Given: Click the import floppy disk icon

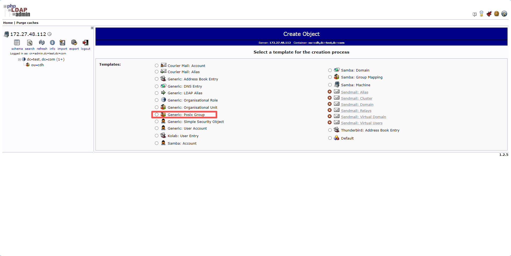Looking at the screenshot, I should 62,43.
